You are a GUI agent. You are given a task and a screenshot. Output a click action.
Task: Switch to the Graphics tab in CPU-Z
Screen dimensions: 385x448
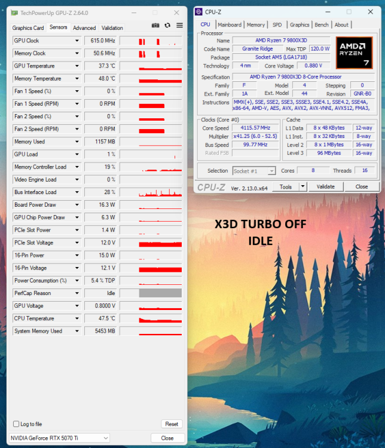click(300, 25)
